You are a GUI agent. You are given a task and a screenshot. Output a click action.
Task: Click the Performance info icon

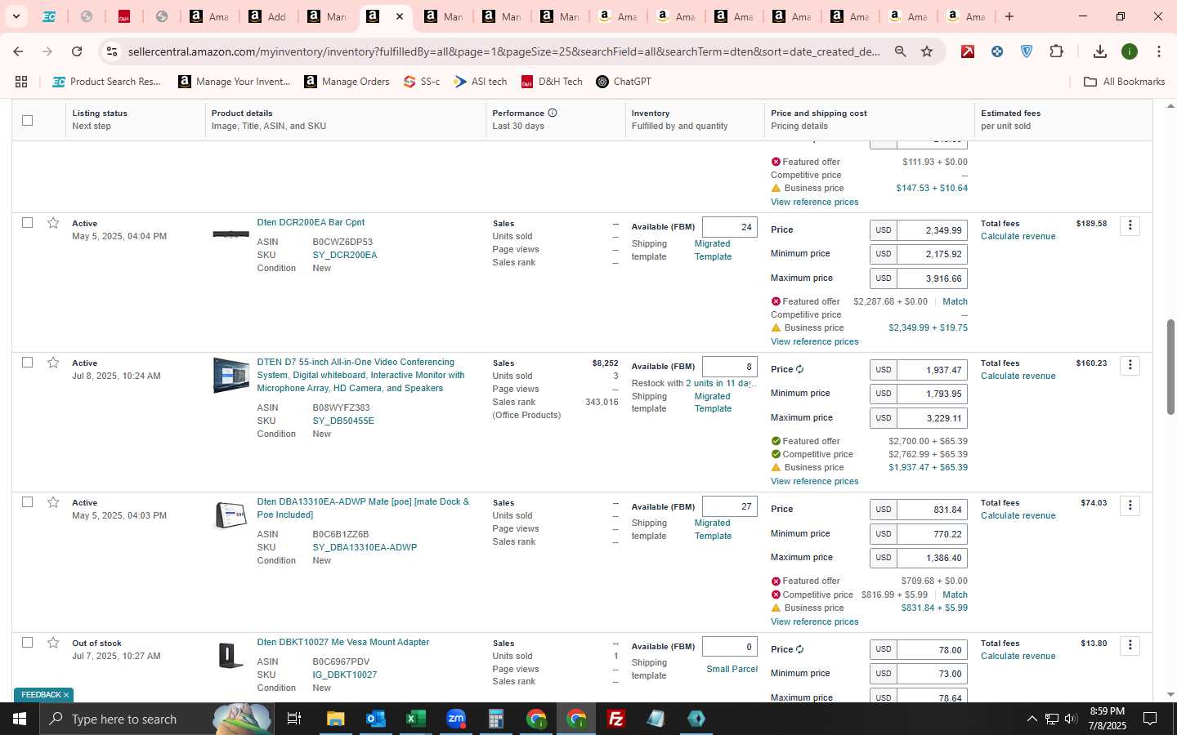click(x=553, y=113)
